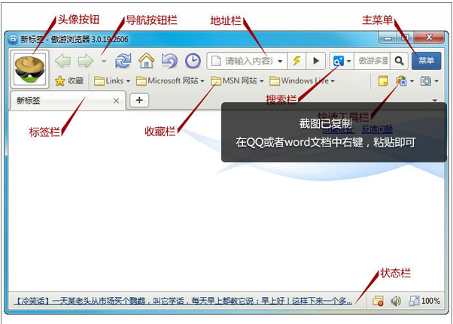Click the 100% zoom level
Viewport: 453px width, 324px height.
coord(430,301)
